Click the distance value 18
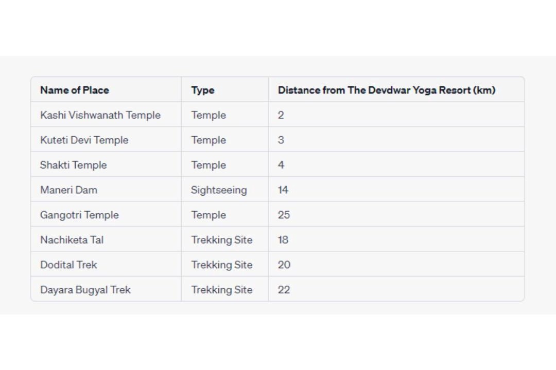 (283, 240)
